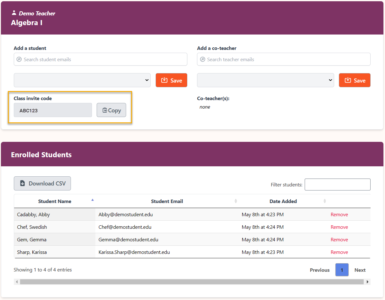Click the Add a co-teacher label
385x300 pixels.
tap(217, 48)
